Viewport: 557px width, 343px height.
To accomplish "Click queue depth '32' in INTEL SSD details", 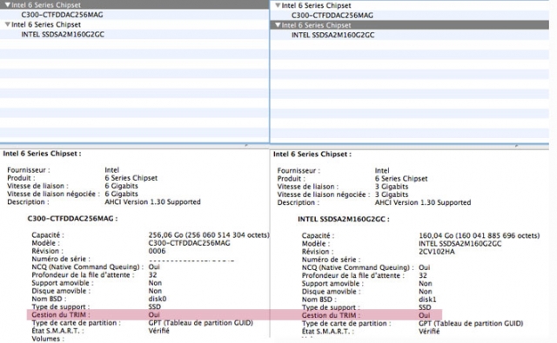I will (x=423, y=275).
